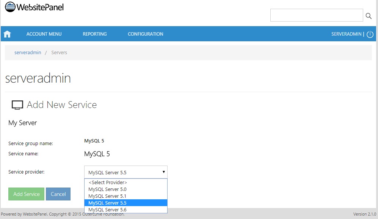Click the serveradmin breadcrumb link
This screenshot has width=378, height=219.
[28, 53]
